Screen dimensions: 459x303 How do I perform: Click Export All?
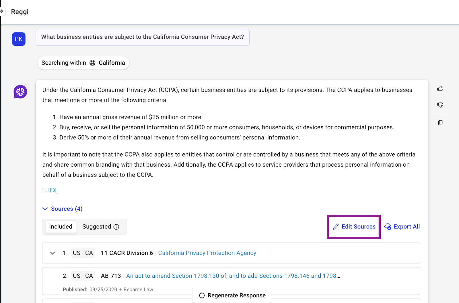(402, 227)
